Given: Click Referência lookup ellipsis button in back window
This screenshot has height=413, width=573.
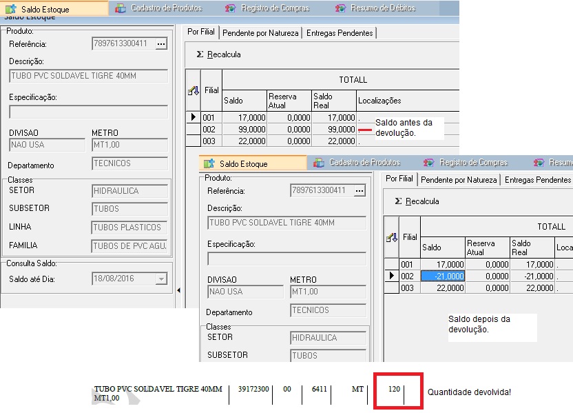Looking at the screenshot, I should 161,44.
